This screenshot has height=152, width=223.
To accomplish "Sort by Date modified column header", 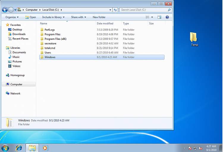I will pos(109,23).
